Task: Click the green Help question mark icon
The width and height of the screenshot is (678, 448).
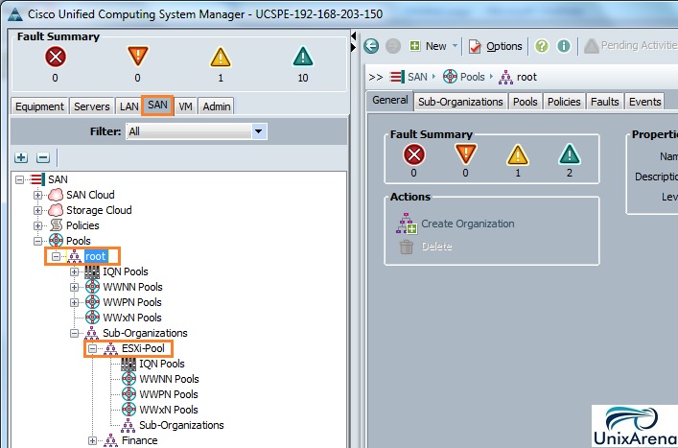Action: (542, 46)
